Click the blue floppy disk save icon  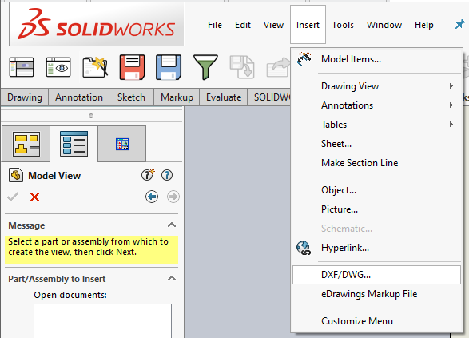tap(169, 67)
